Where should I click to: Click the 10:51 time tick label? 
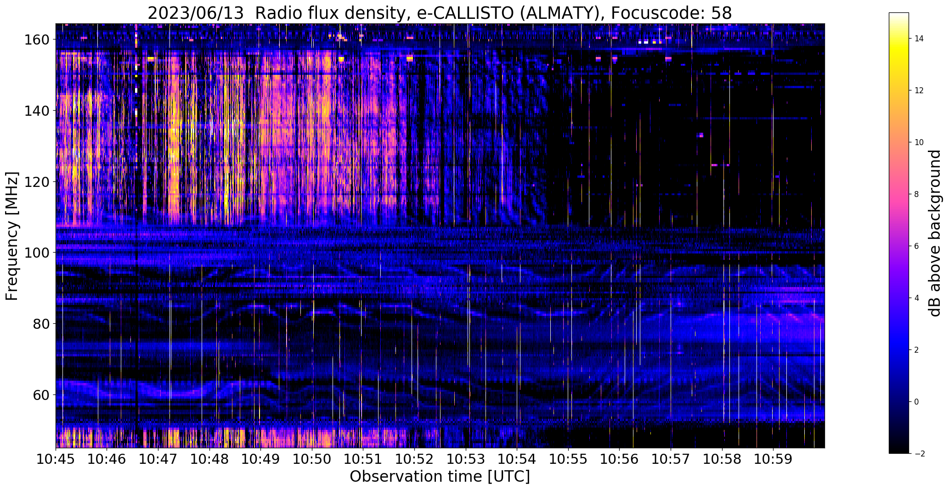(363, 459)
